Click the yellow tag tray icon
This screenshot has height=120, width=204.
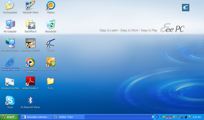click(x=164, y=117)
